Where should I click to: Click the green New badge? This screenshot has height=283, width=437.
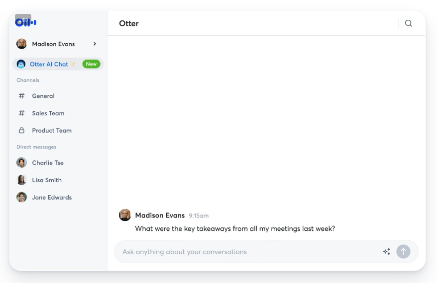[x=91, y=64]
